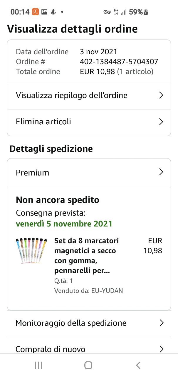Open Monitoraggio della spedizione chevron
Image resolution: width=178 pixels, height=377 pixels.
pos(161,323)
